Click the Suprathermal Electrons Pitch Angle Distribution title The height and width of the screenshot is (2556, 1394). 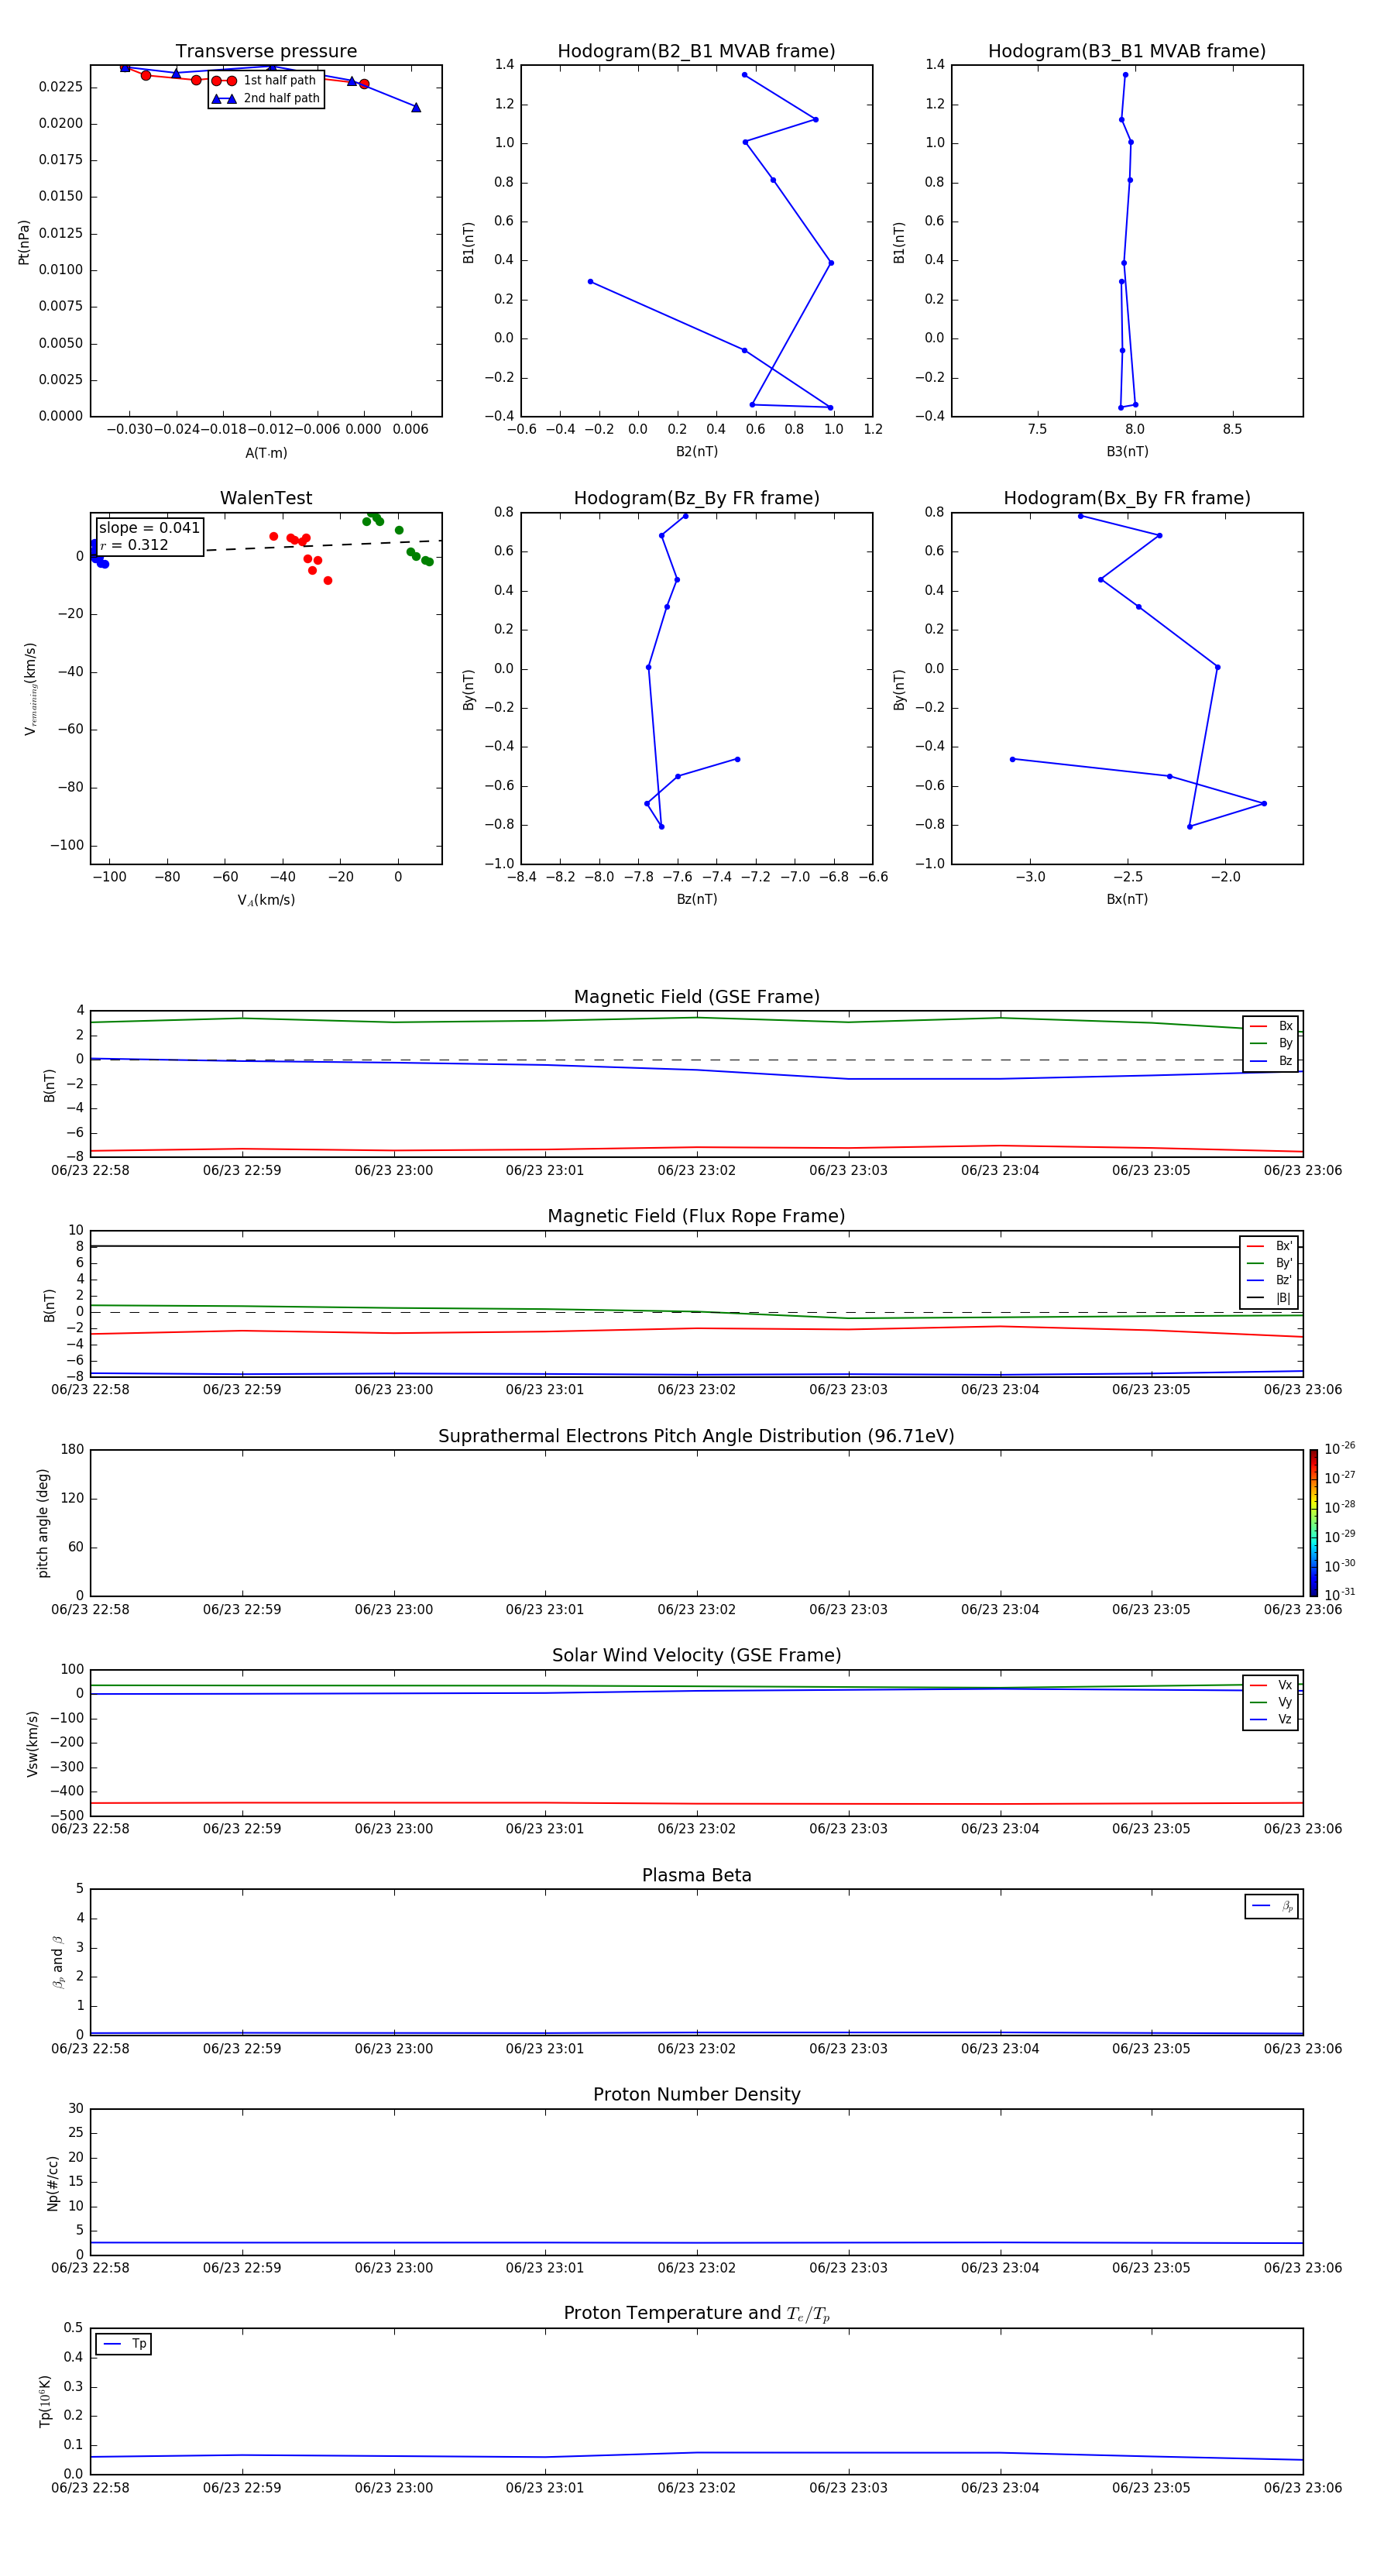696,1437
